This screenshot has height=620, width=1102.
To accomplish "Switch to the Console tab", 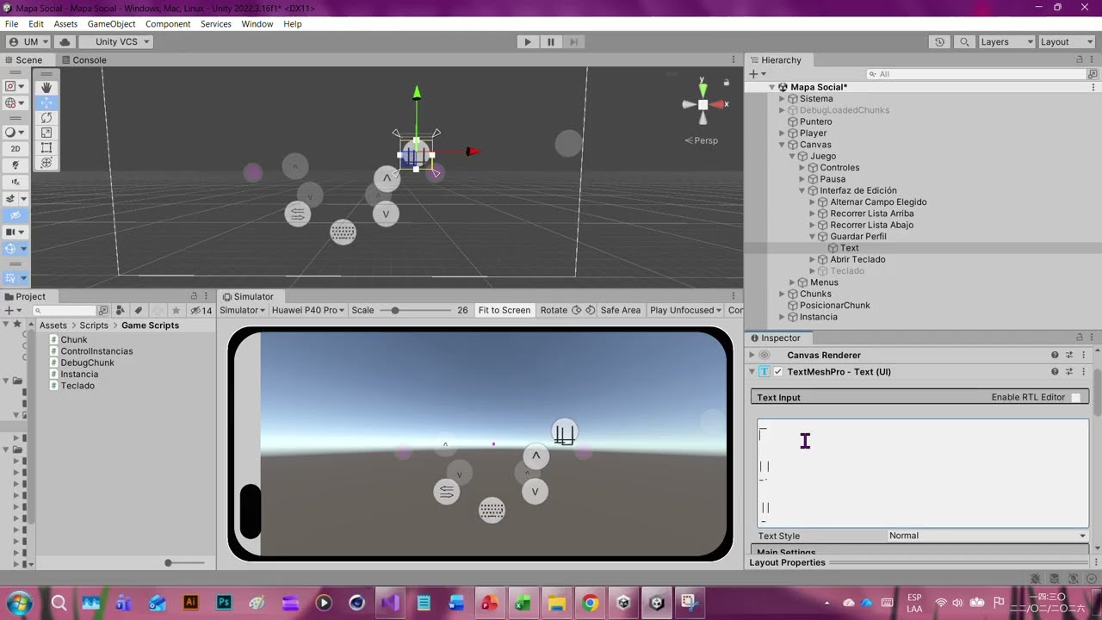I will (84, 59).
